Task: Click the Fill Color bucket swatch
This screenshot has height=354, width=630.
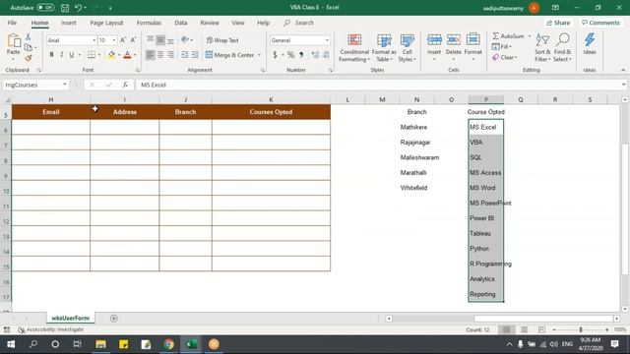Action: point(111,55)
